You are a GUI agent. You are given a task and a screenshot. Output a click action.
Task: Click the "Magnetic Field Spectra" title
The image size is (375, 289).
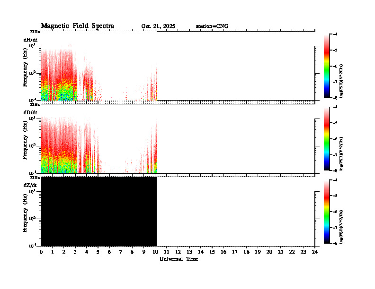pos(77,26)
